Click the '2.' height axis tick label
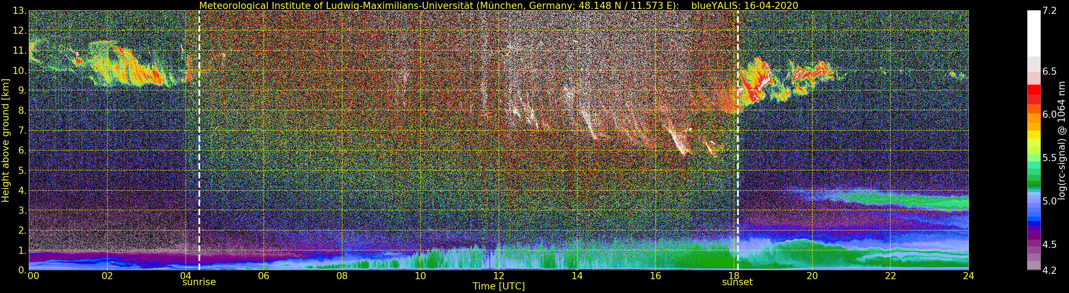The width and height of the screenshot is (1069, 293). 22,230
